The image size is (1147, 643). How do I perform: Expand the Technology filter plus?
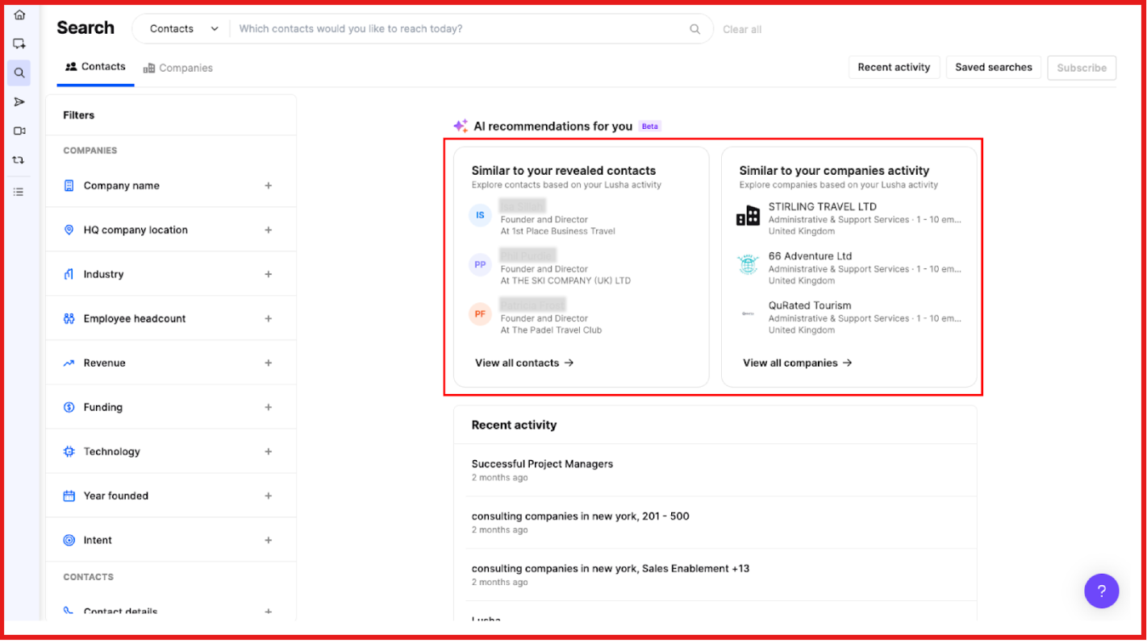(x=269, y=451)
